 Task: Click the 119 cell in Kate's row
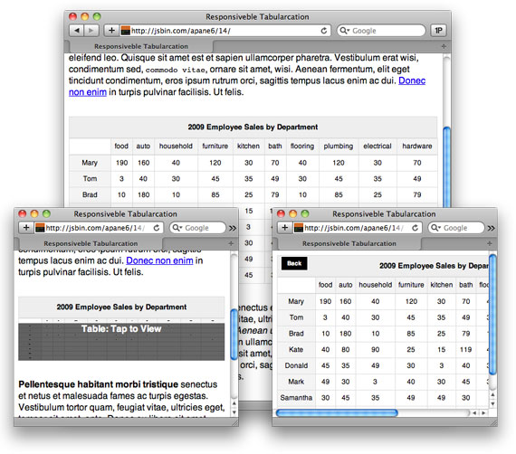click(465, 349)
